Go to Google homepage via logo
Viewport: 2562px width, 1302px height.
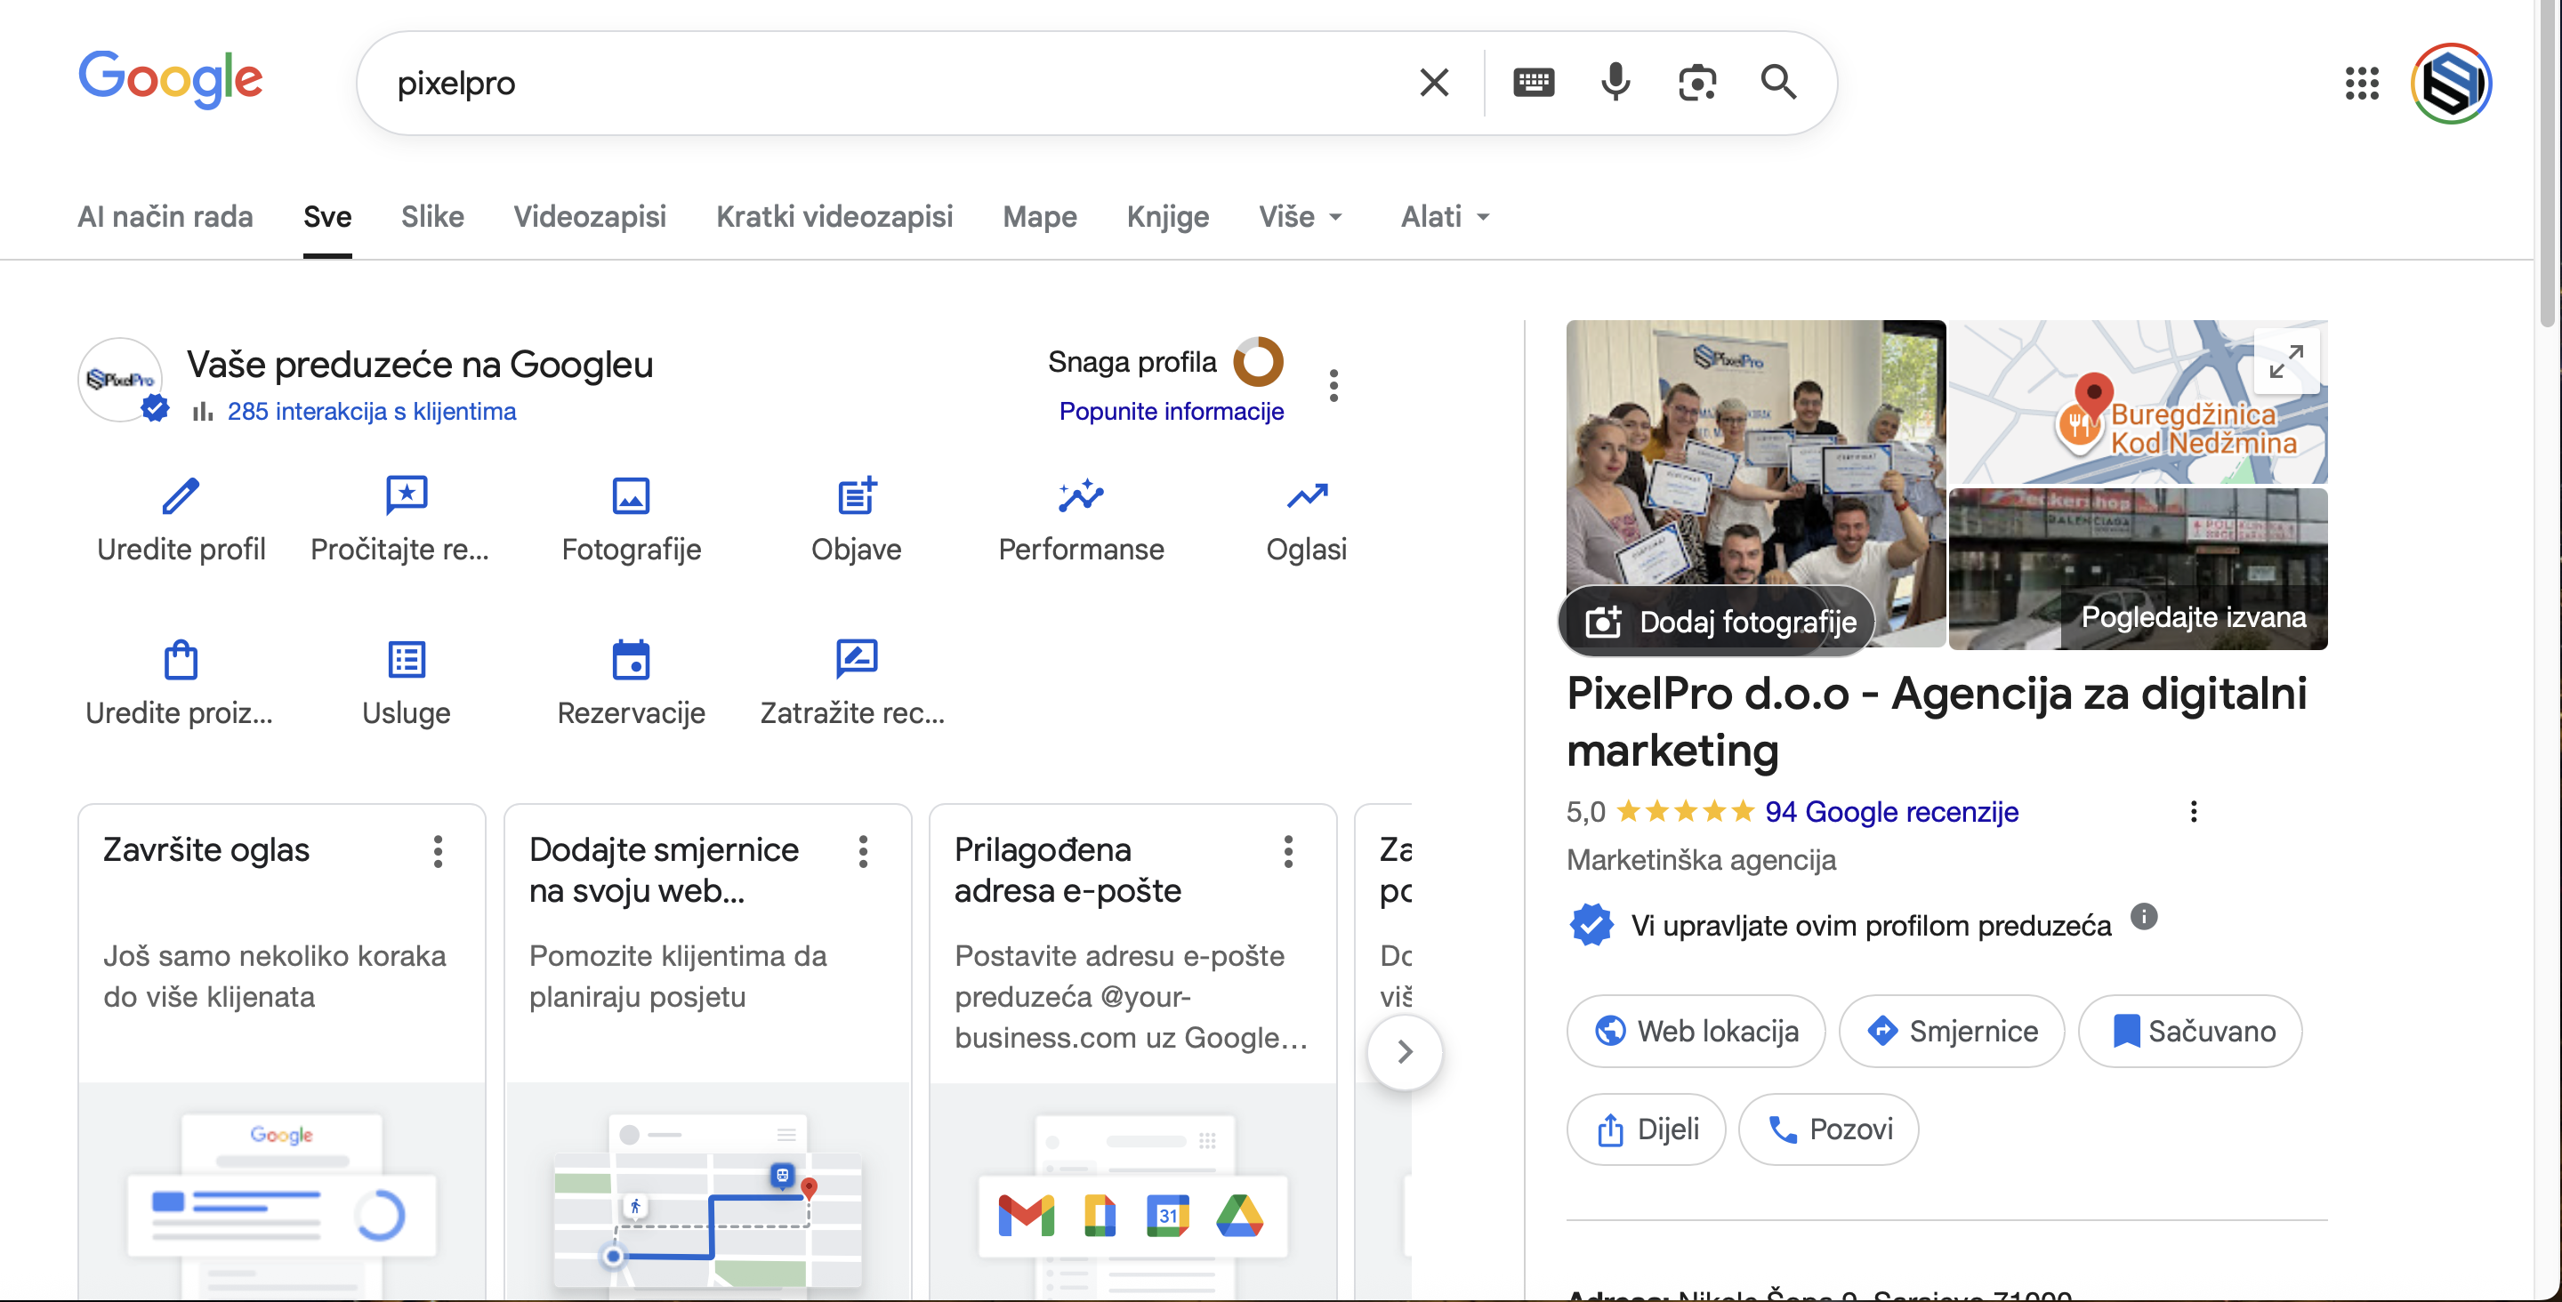(170, 79)
